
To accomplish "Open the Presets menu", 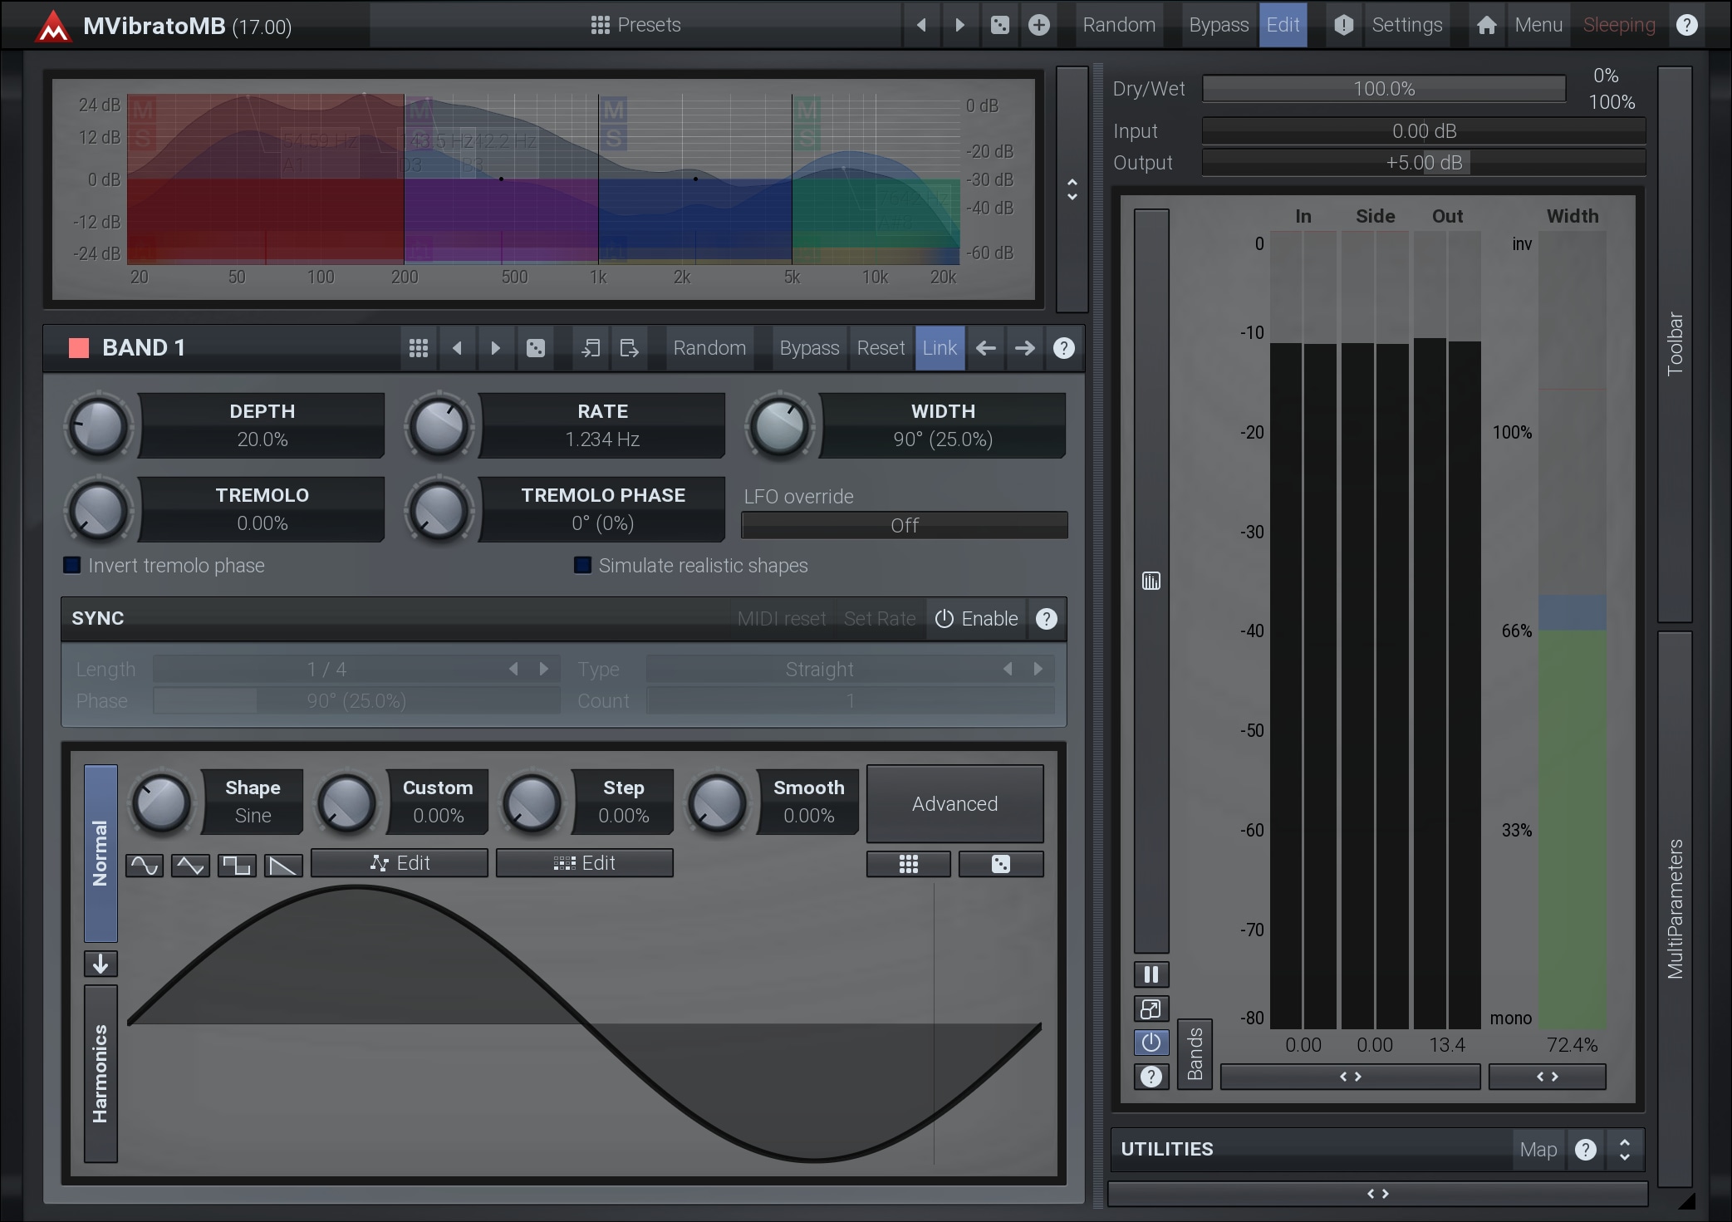I will (635, 25).
